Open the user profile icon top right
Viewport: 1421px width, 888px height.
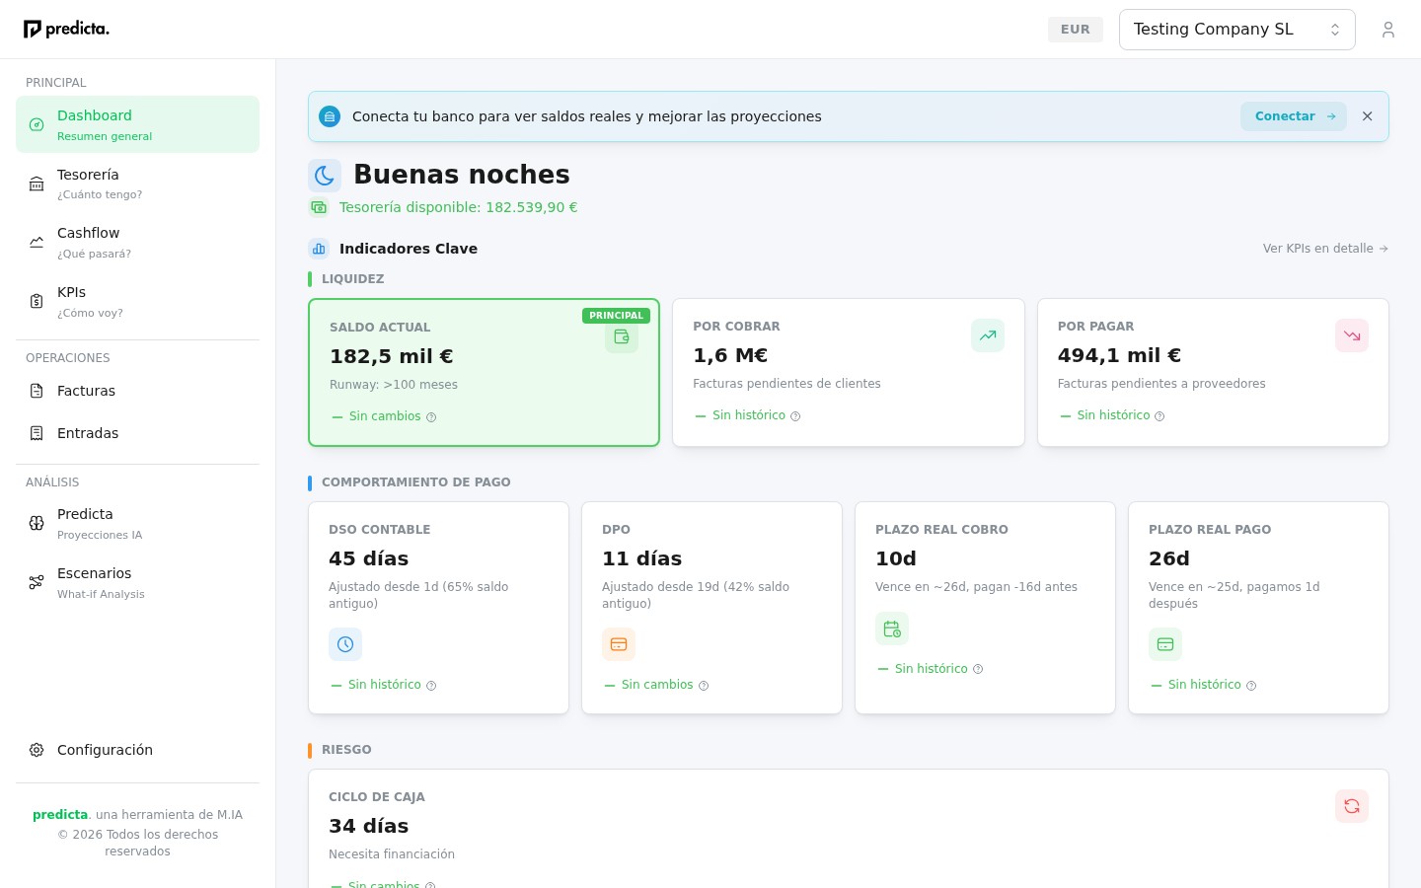(1388, 30)
